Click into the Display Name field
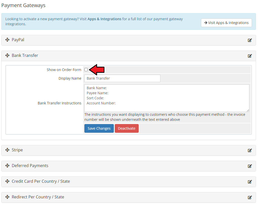The image size is (258, 207). coord(122,78)
